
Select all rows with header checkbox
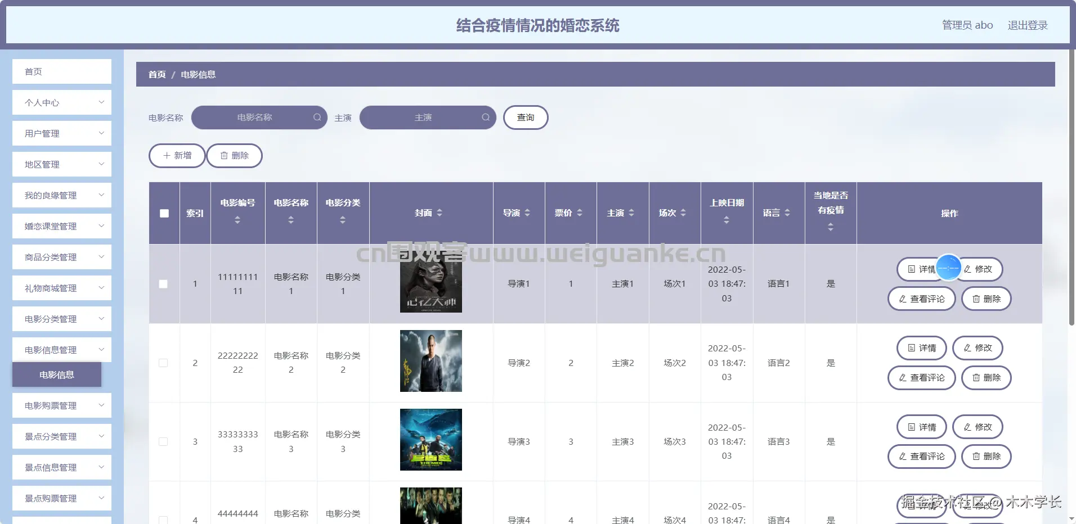click(164, 213)
